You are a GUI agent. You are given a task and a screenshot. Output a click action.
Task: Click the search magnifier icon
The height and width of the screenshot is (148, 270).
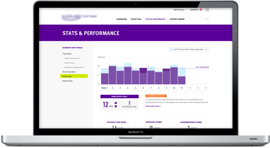coord(207,19)
